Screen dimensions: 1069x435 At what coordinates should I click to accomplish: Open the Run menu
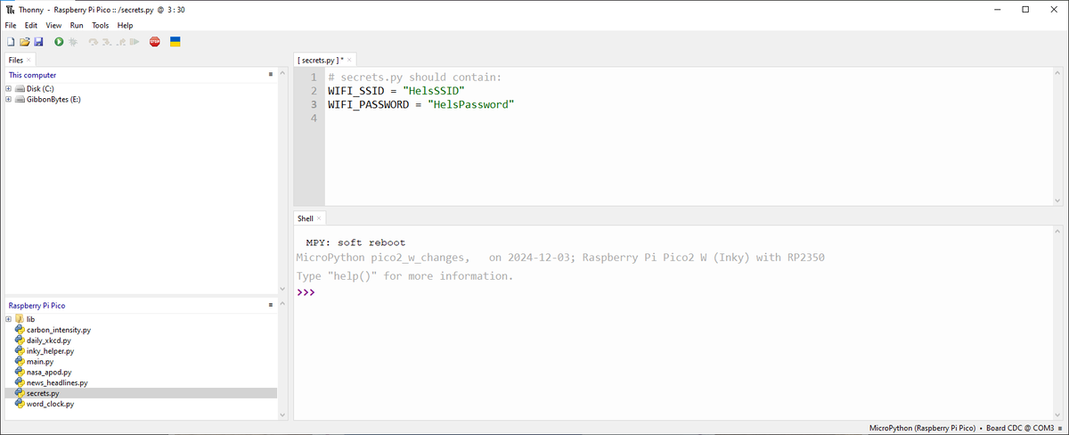77,26
